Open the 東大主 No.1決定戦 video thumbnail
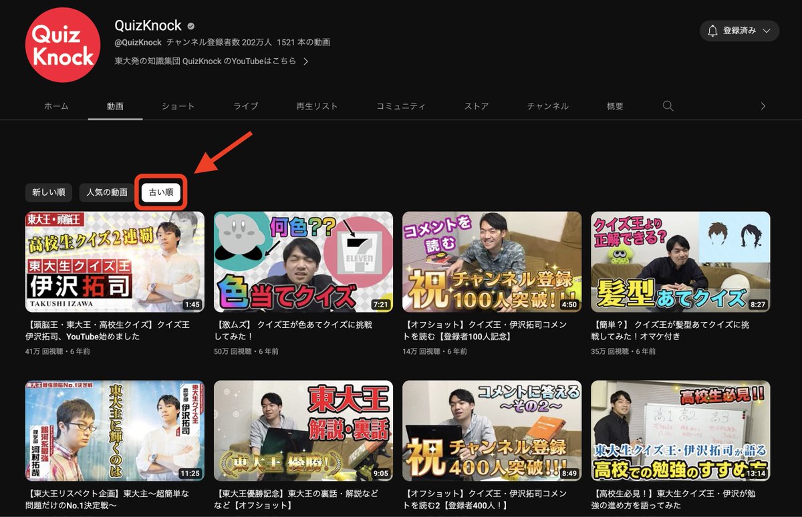The width and height of the screenshot is (802, 517). [x=115, y=431]
